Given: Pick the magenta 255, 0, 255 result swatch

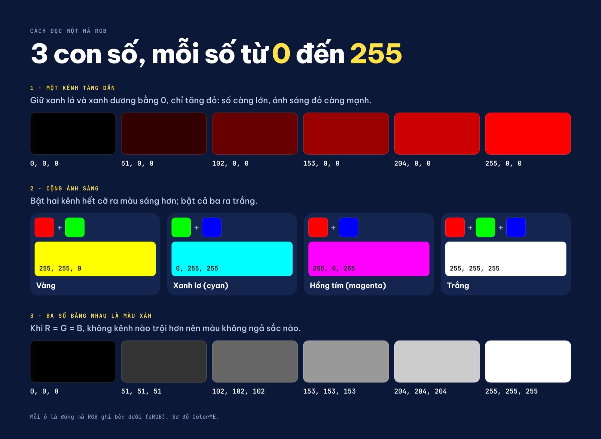Looking at the screenshot, I should (369, 259).
